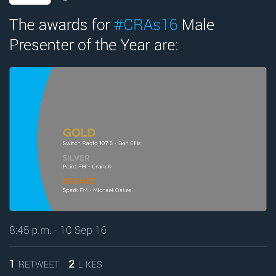Click the Point FM - Craig K line
Image resolution: width=276 pixels, height=276 pixels.
[x=87, y=167]
